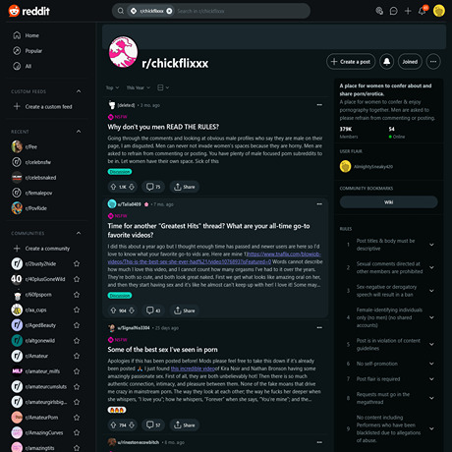Toggle the Joined membership button

[x=410, y=62]
